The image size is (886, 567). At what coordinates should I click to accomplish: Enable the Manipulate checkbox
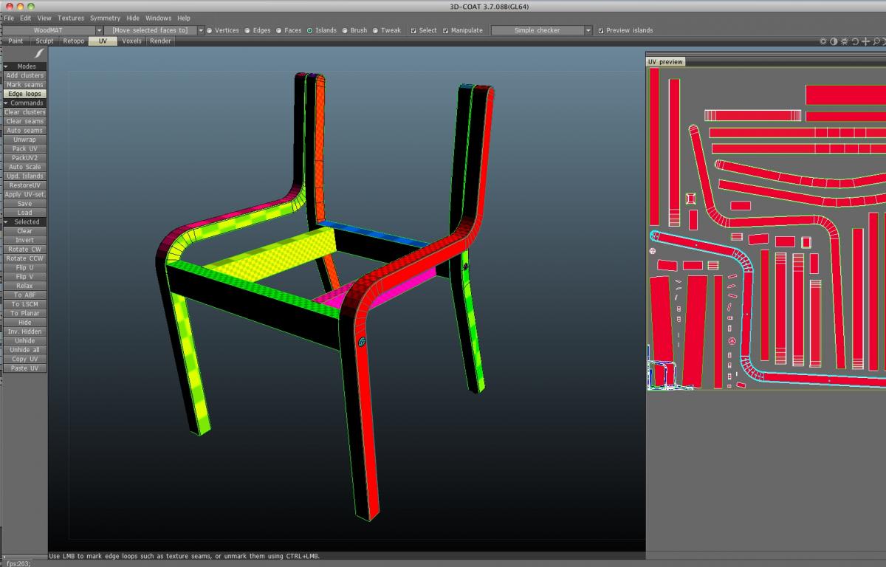pos(445,30)
